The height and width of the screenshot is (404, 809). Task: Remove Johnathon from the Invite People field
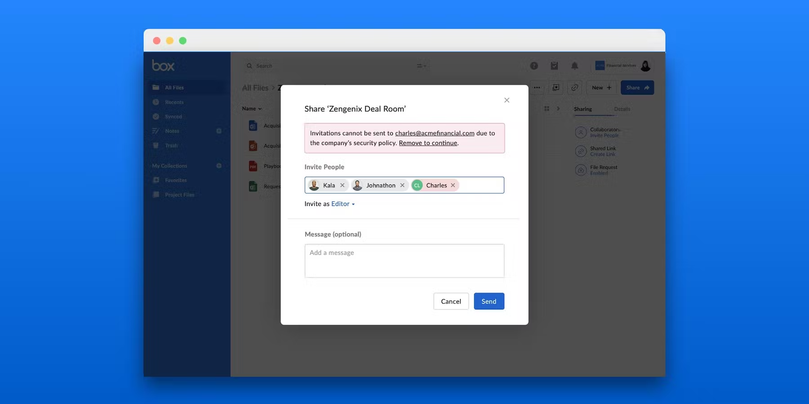coord(402,185)
